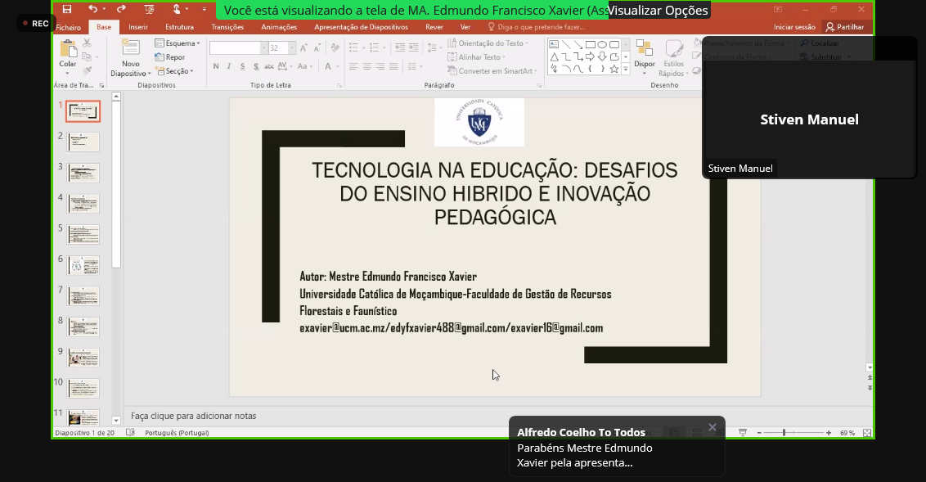Decrease the list indent level
The image size is (926, 482).
400,47
